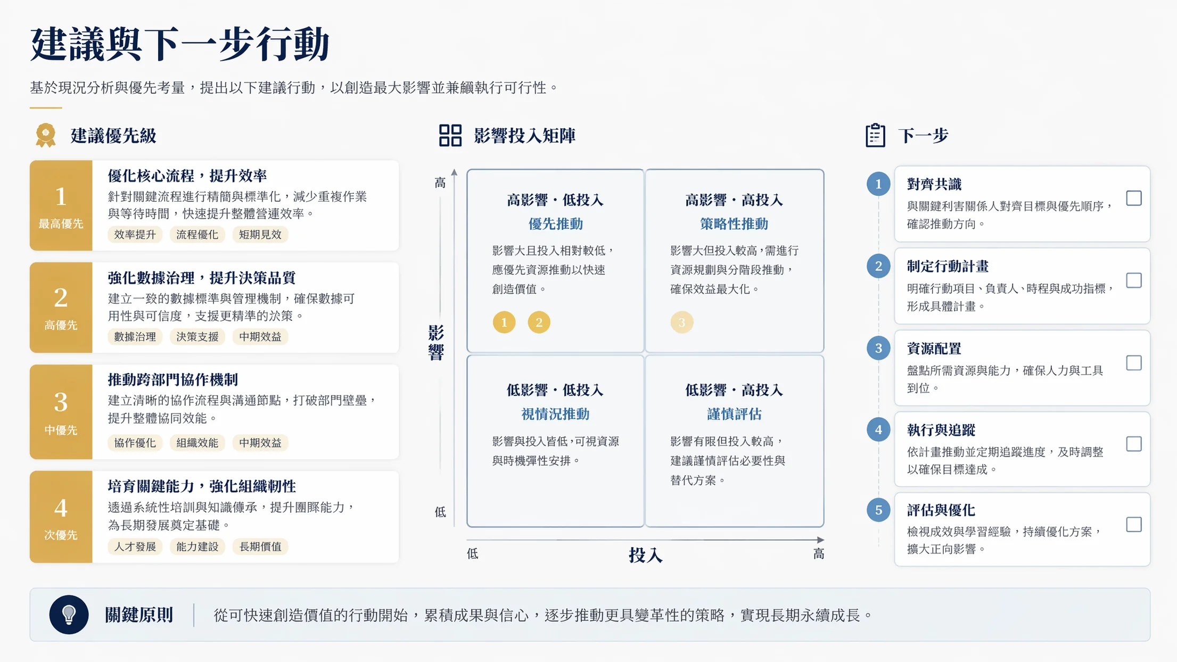
Task: Click blue step circle 4 beside 執行與追蹤
Action: pos(878,429)
